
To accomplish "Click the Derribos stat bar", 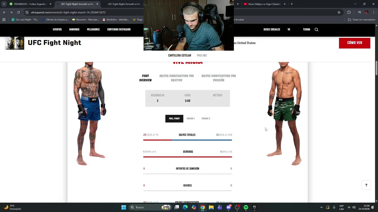I will (188, 157).
